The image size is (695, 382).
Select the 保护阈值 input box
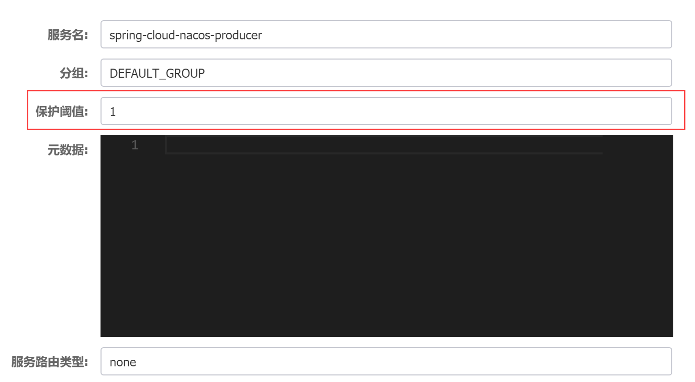pos(386,111)
